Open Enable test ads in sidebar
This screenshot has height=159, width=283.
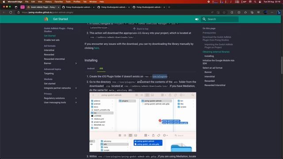[x=52, y=40]
